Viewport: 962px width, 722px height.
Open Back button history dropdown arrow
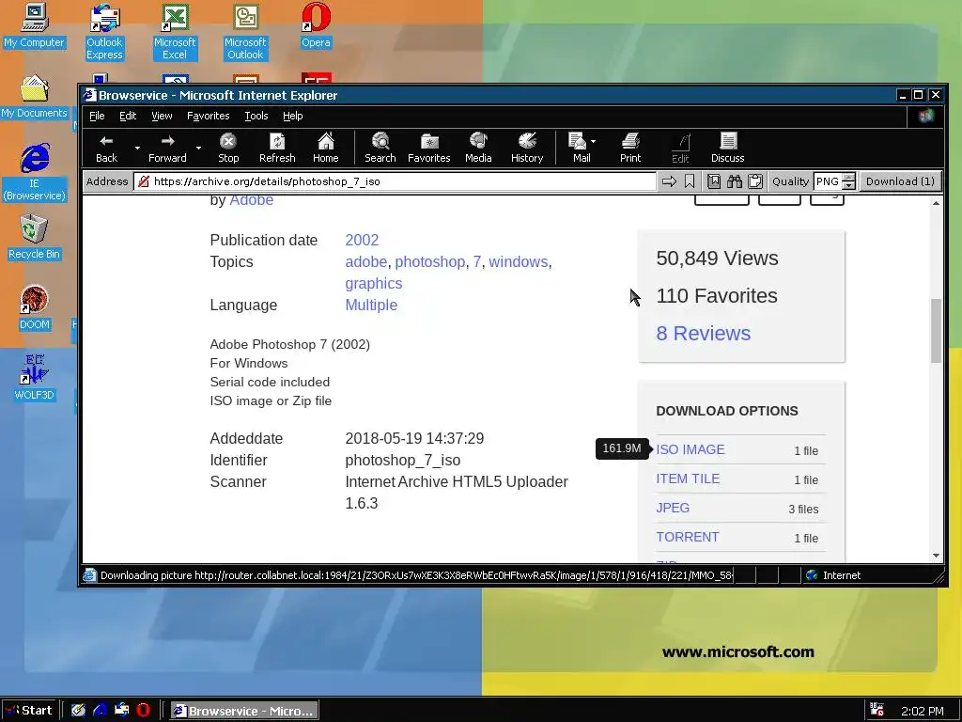[x=137, y=148]
